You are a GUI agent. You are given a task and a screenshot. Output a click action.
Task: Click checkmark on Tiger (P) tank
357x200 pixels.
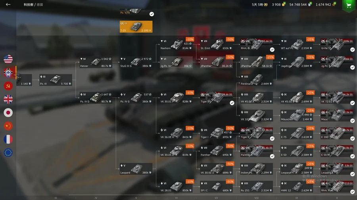[x=232, y=103]
